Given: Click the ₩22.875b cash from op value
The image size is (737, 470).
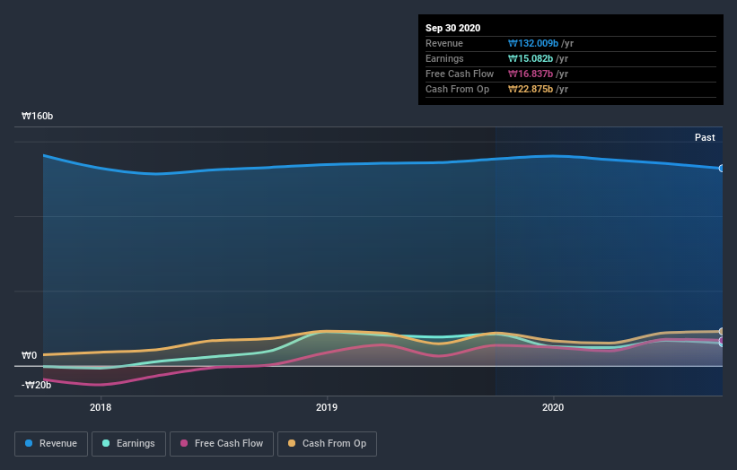Looking at the screenshot, I should pos(531,89).
